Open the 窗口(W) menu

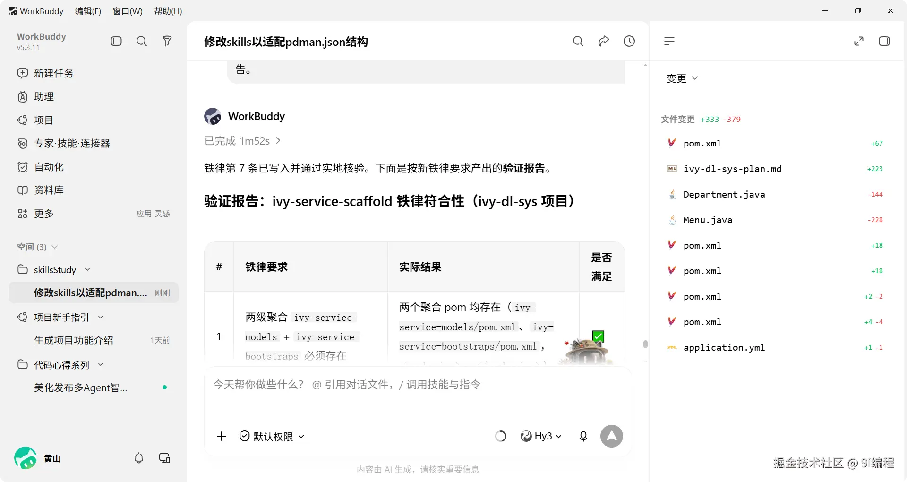[x=128, y=11]
